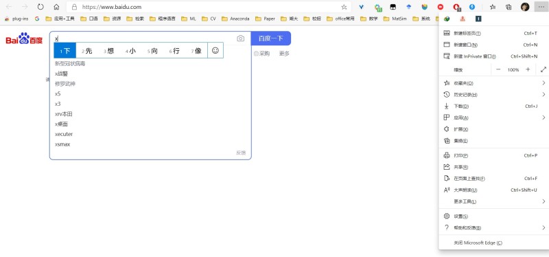Open 设置 (Settings) from the menu
Viewport: 549px width, 257px height.
(493, 216)
